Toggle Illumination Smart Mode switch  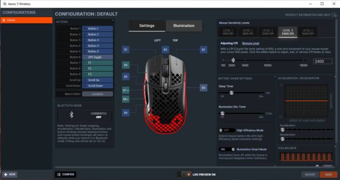pyautogui.click(x=227, y=149)
